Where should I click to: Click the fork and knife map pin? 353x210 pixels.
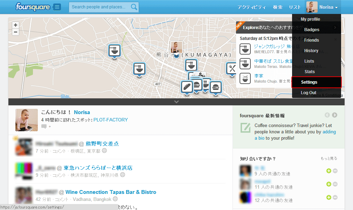coord(232,69)
